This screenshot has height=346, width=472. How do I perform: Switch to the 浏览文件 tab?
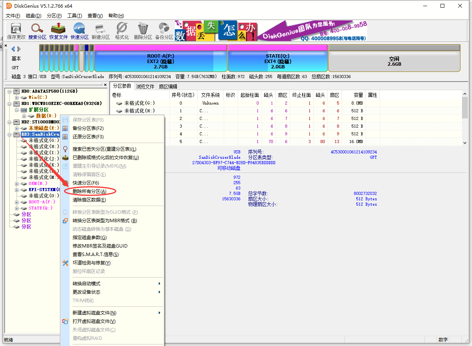point(145,86)
